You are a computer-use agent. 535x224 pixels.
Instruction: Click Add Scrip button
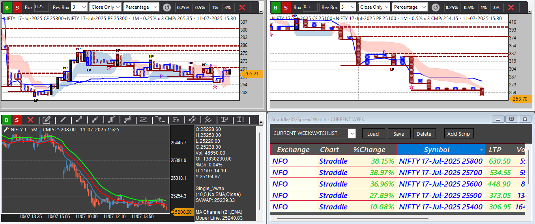(458, 134)
